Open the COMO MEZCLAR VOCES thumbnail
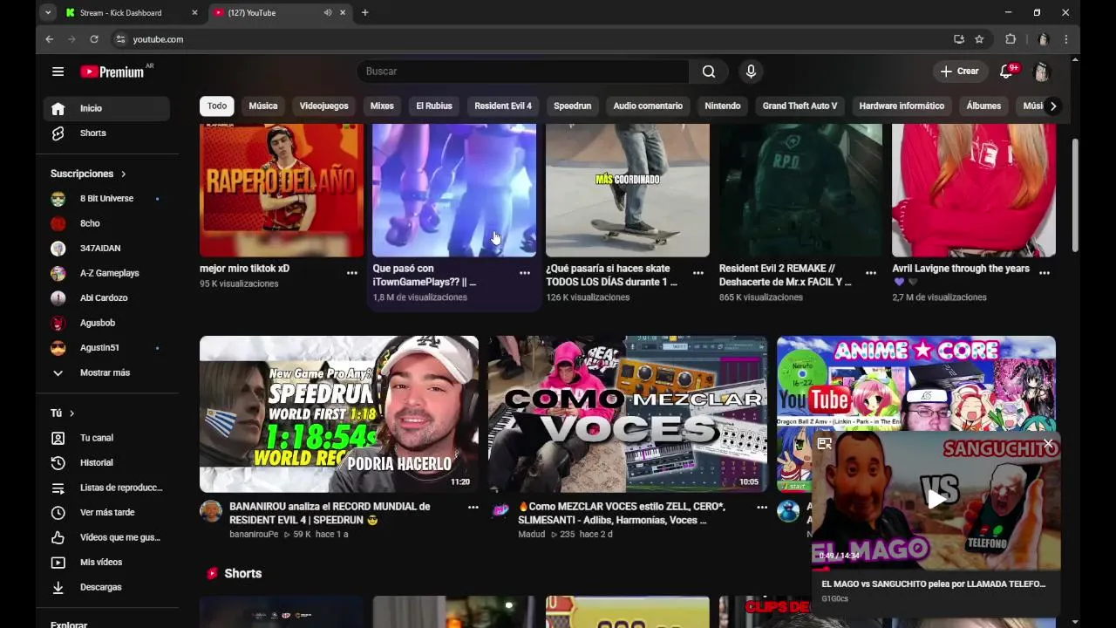 click(628, 414)
